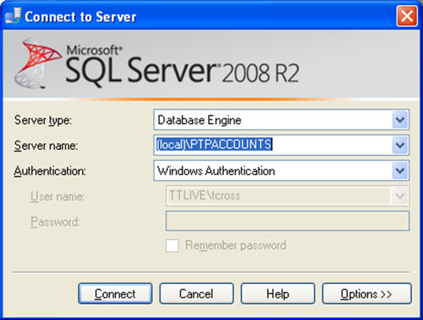Image resolution: width=423 pixels, height=320 pixels.
Task: Open Help for this dialog
Action: (277, 294)
